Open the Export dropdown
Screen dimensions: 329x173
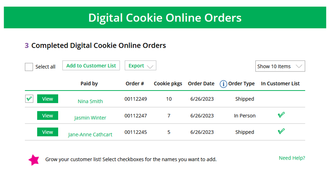(140, 66)
